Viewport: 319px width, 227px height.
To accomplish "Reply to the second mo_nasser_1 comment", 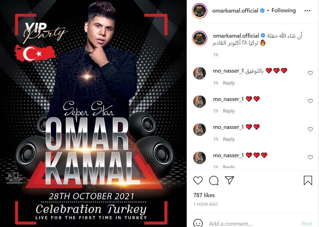I will 229,111.
